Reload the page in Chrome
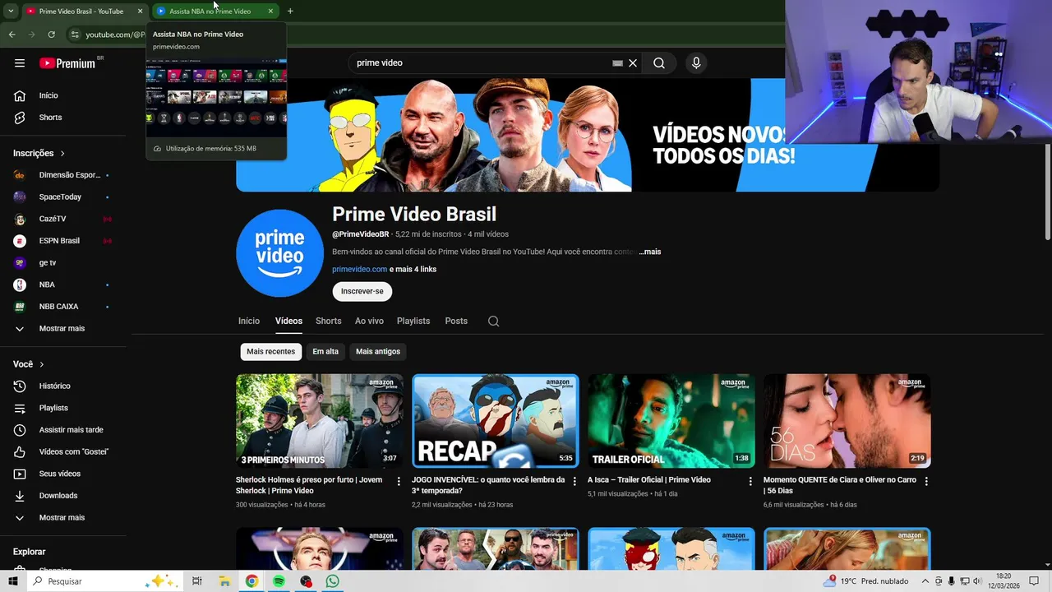This screenshot has height=592, width=1052. [x=51, y=35]
